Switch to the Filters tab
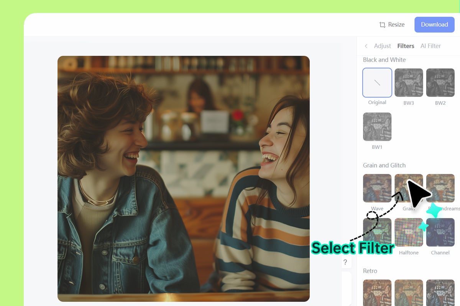This screenshot has width=460, height=306. 406,46
